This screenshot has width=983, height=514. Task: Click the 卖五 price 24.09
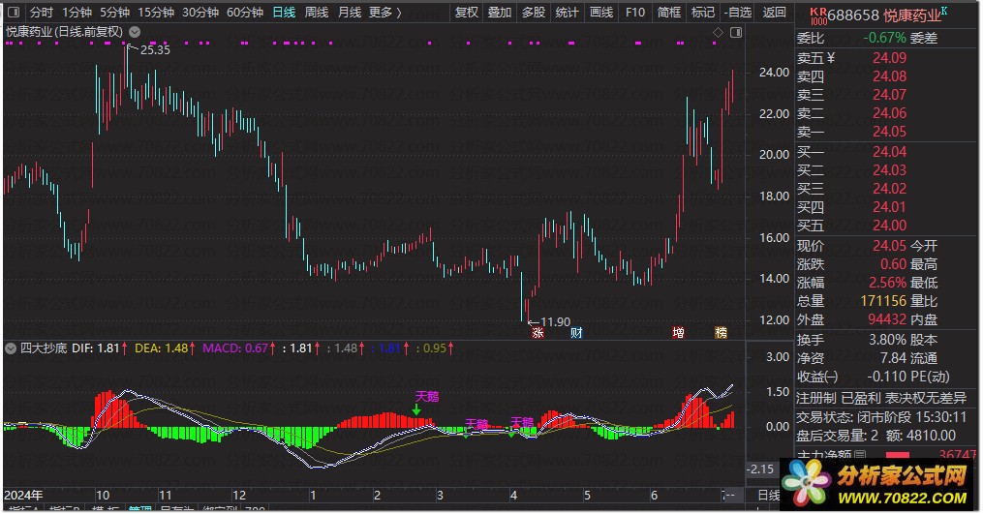(890, 58)
